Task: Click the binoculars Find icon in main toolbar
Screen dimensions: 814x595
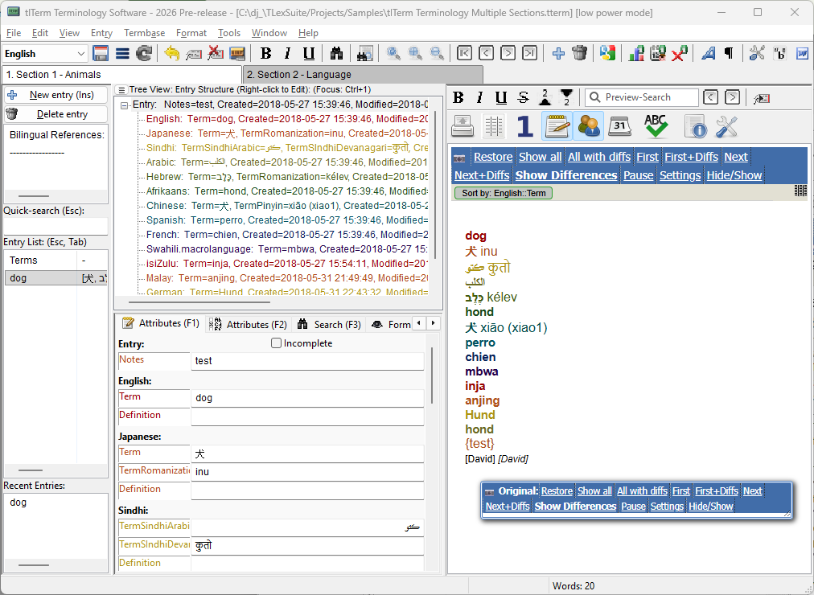Action: [x=336, y=53]
